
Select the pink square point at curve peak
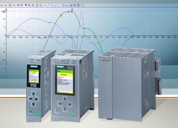click(x=68, y=12)
